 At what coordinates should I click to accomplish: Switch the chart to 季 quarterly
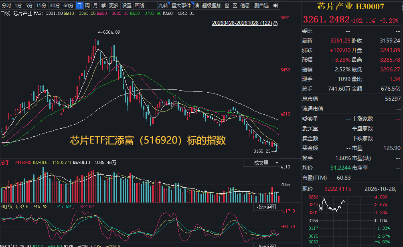pyautogui.click(x=103, y=5)
